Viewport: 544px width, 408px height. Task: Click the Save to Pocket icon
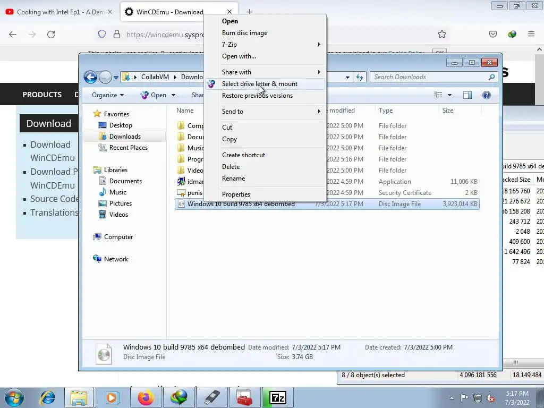click(492, 34)
